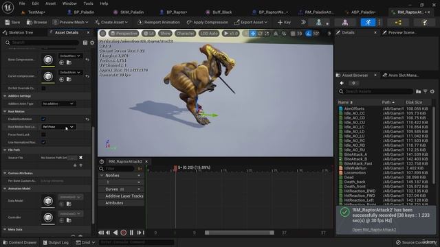Play animation in reverse

pyautogui.click(x=115, y=233)
